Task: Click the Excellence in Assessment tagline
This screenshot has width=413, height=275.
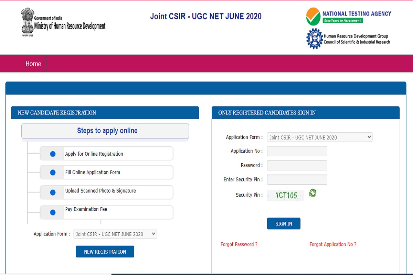Action: coord(342,21)
